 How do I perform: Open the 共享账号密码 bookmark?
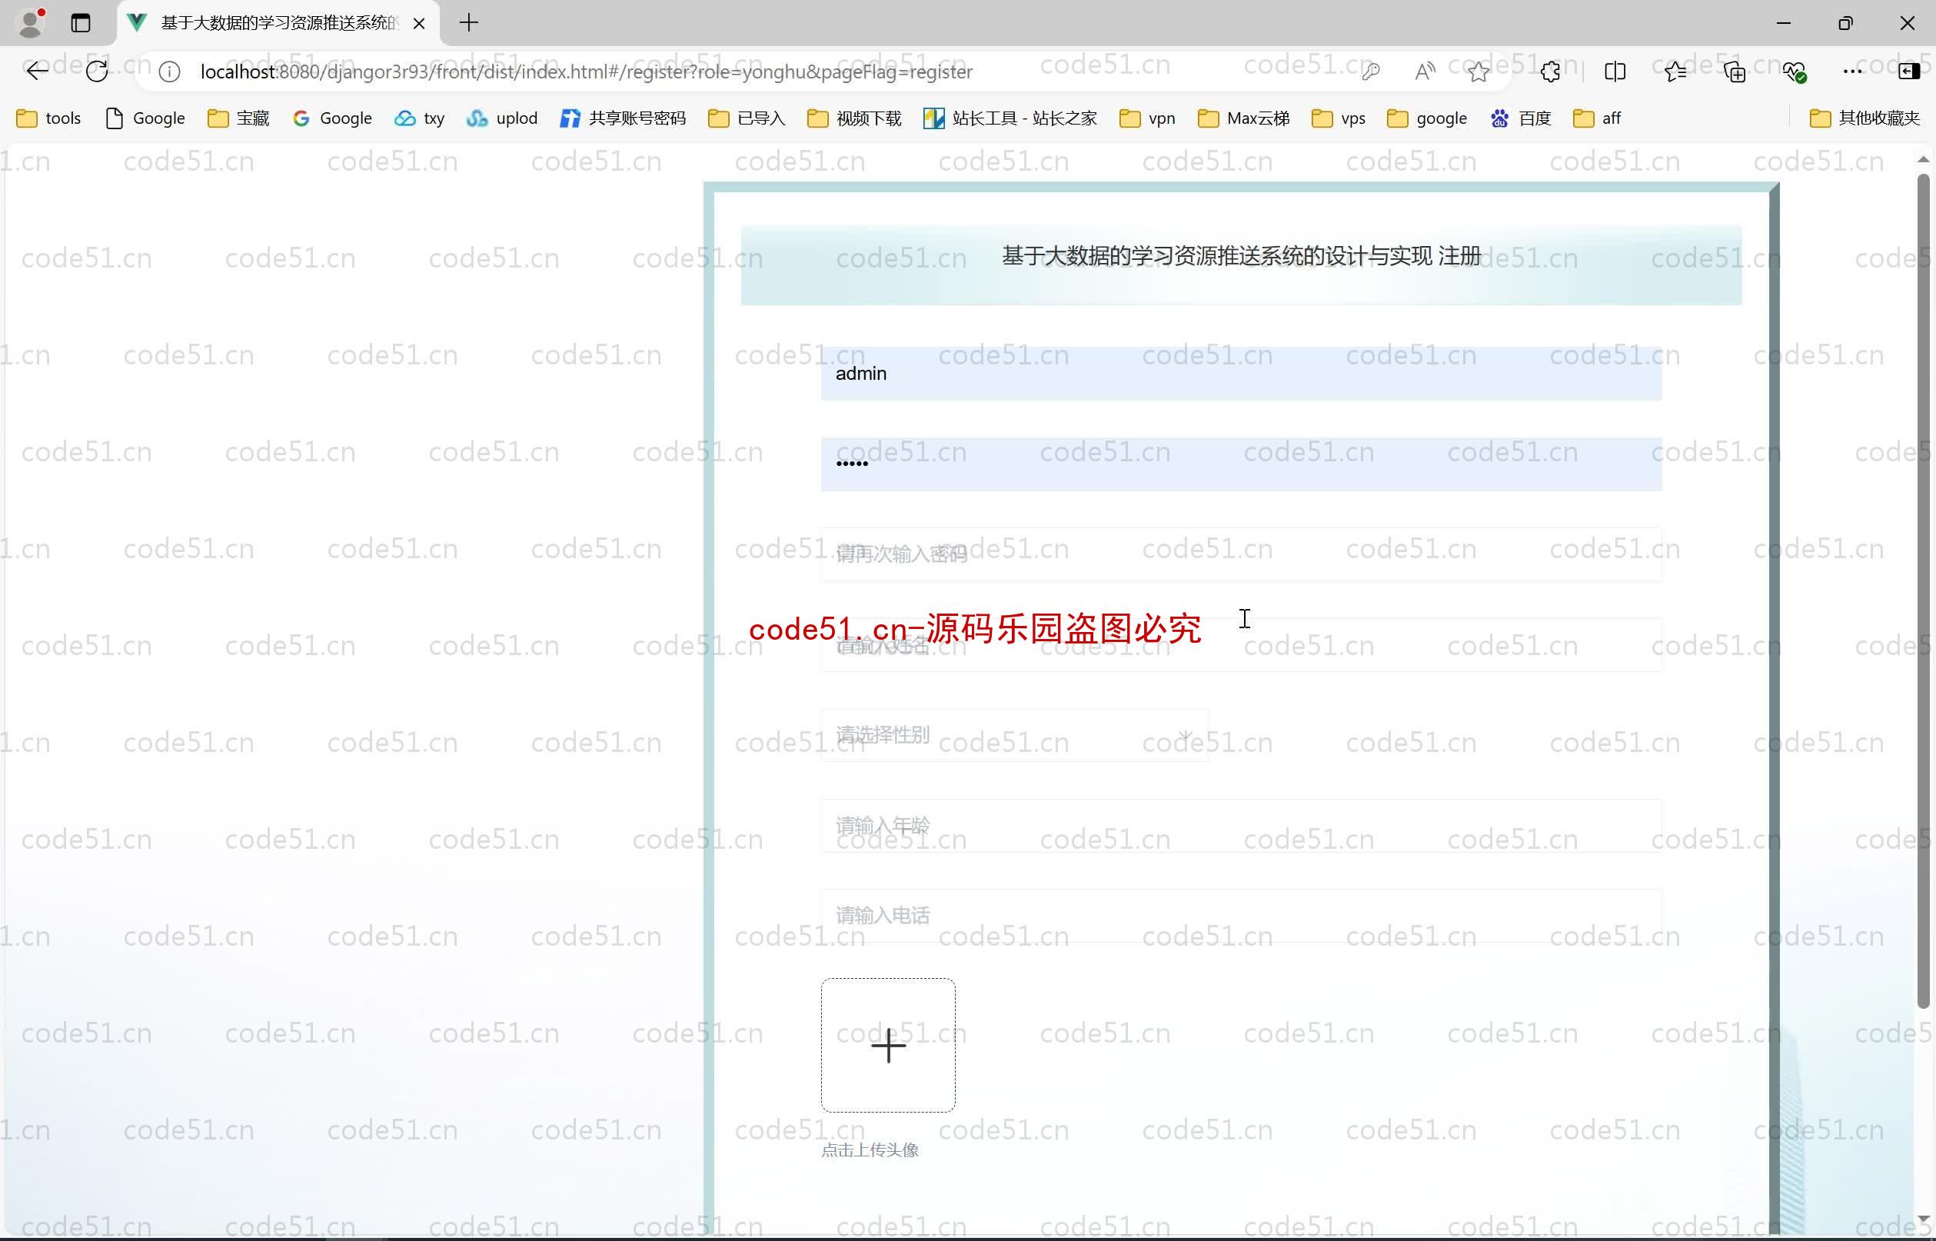[623, 118]
